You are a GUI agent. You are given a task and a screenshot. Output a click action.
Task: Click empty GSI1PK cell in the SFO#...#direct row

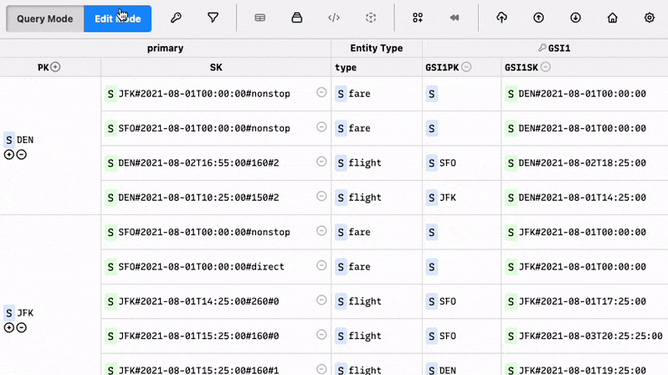(462, 267)
